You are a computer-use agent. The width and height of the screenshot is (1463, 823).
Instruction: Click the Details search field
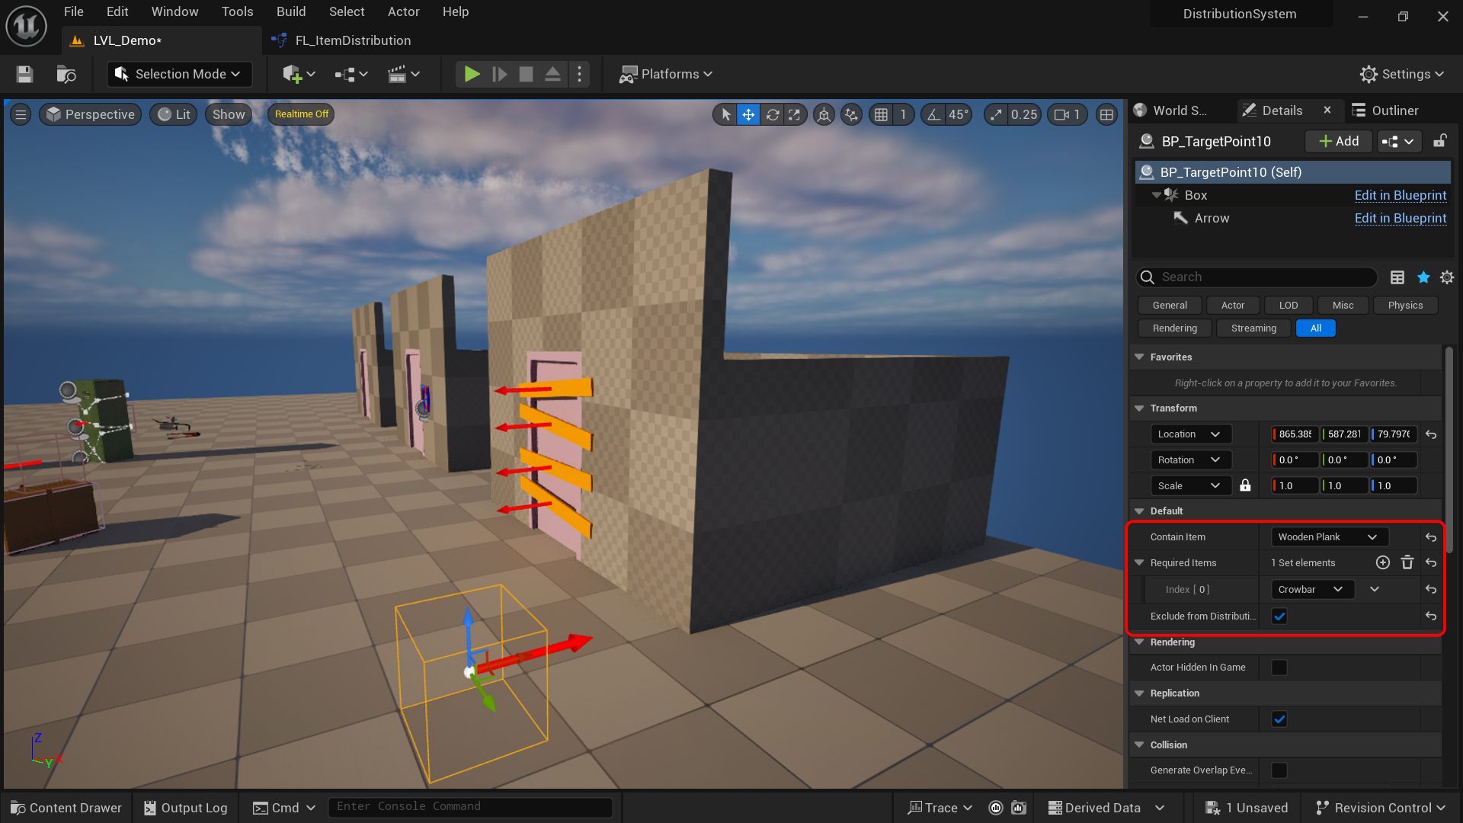pyautogui.click(x=1257, y=277)
